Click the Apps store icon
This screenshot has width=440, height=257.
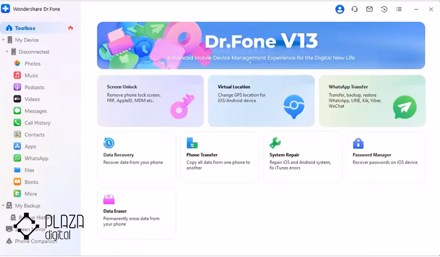coord(17,146)
